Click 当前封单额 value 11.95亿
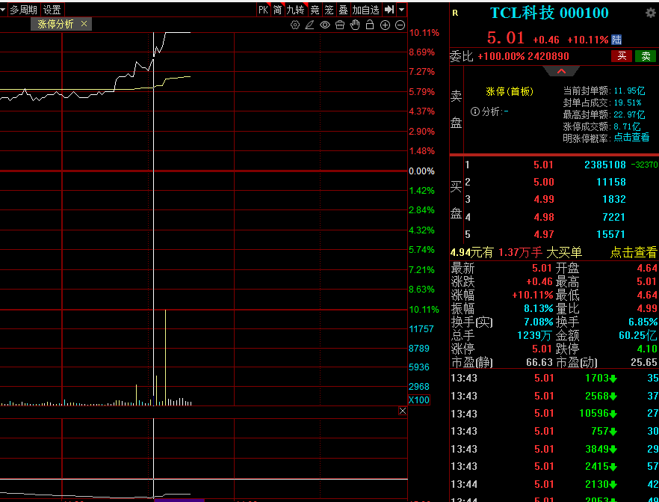Viewport: 659px width, 502px height. click(629, 91)
